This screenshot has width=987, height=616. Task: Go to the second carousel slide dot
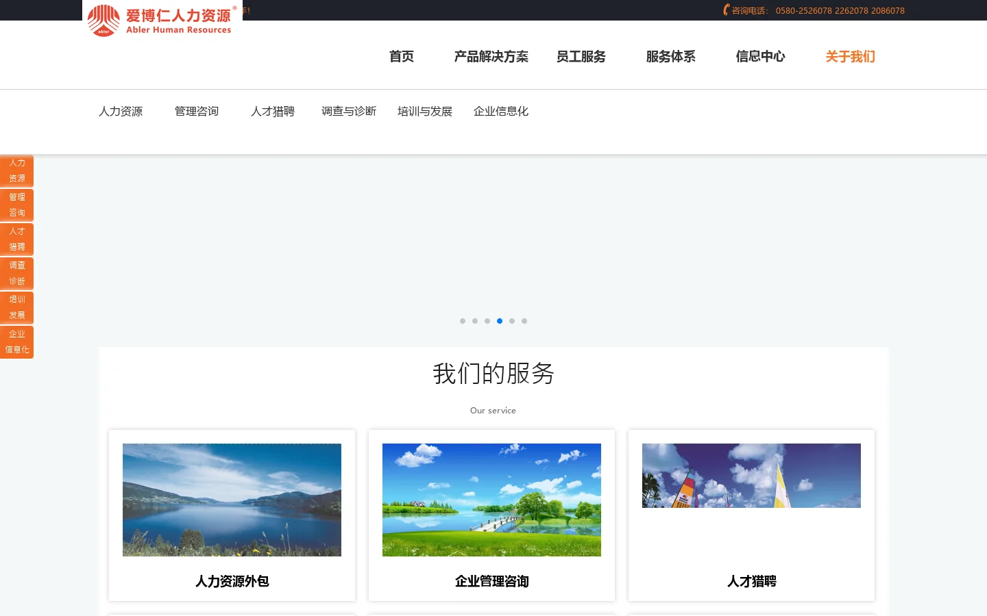(x=475, y=321)
